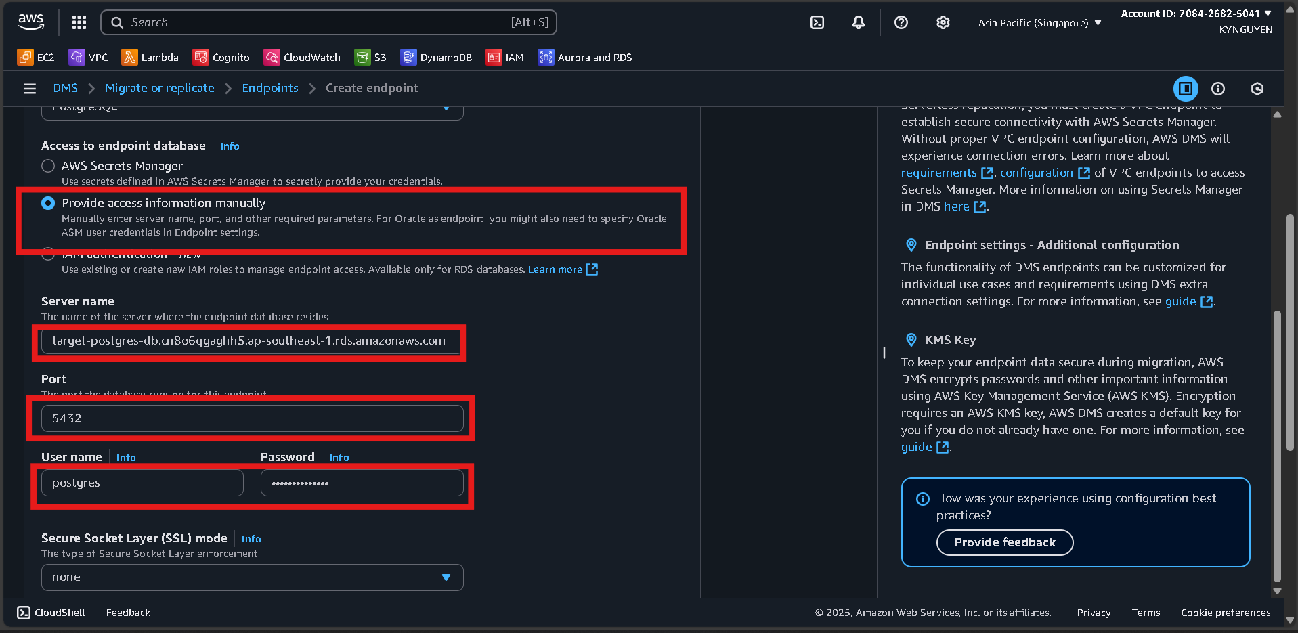
Task: Open the EC2 service shortcut
Action: [x=35, y=57]
